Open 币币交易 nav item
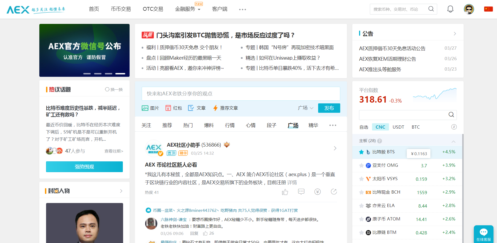 121,9
